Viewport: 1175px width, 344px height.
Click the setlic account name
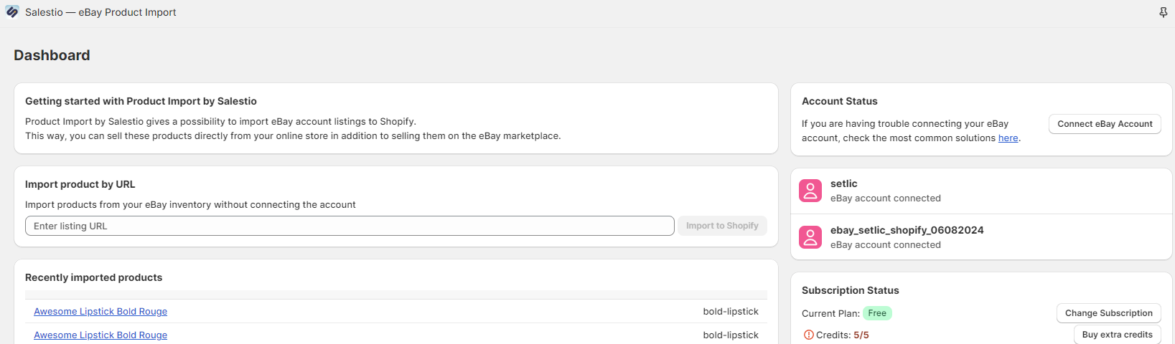(844, 183)
